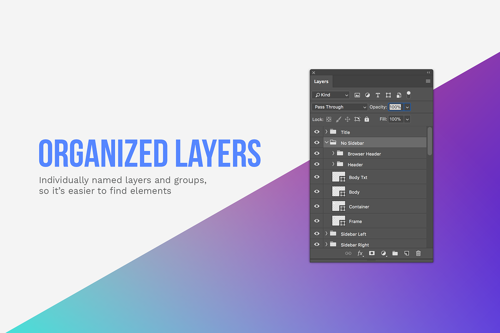
Task: Select the Header group name
Action: point(355,165)
